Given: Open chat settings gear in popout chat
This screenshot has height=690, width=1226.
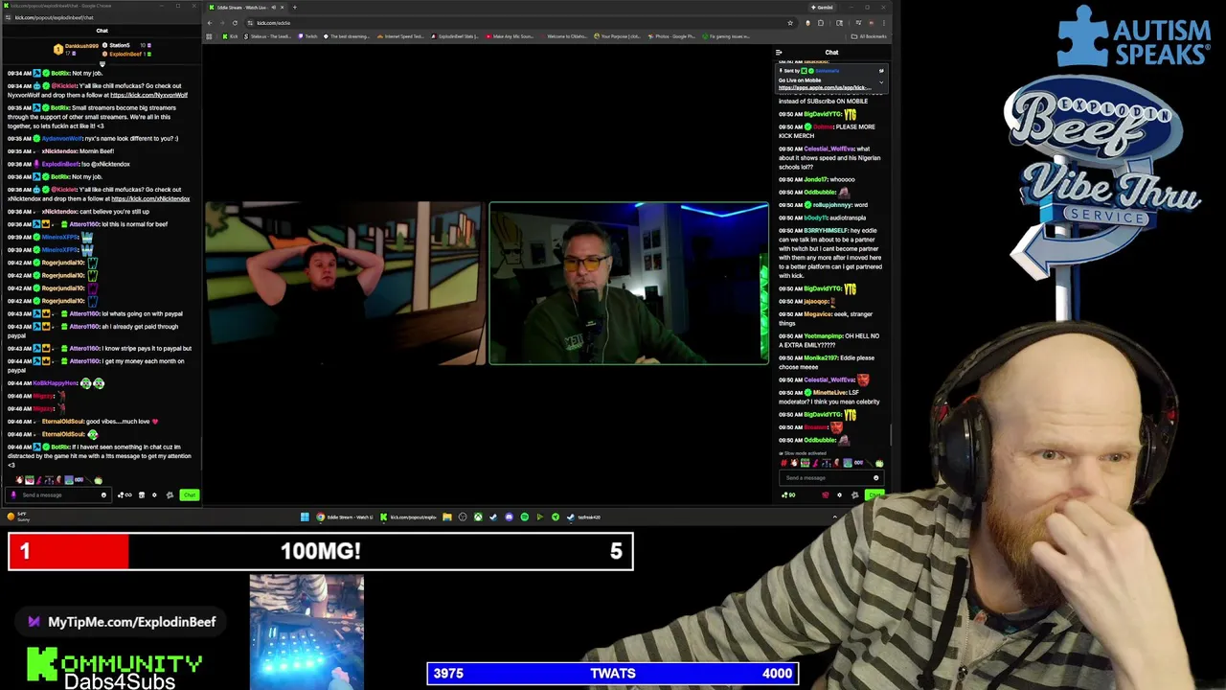Looking at the screenshot, I should click(x=154, y=494).
